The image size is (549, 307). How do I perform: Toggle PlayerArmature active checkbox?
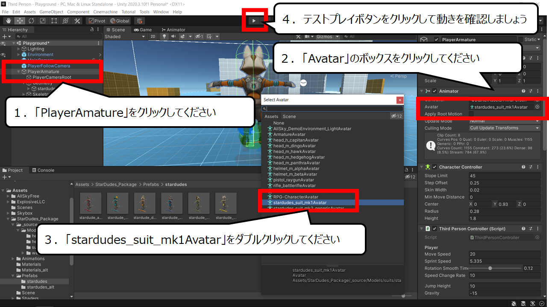(436, 40)
